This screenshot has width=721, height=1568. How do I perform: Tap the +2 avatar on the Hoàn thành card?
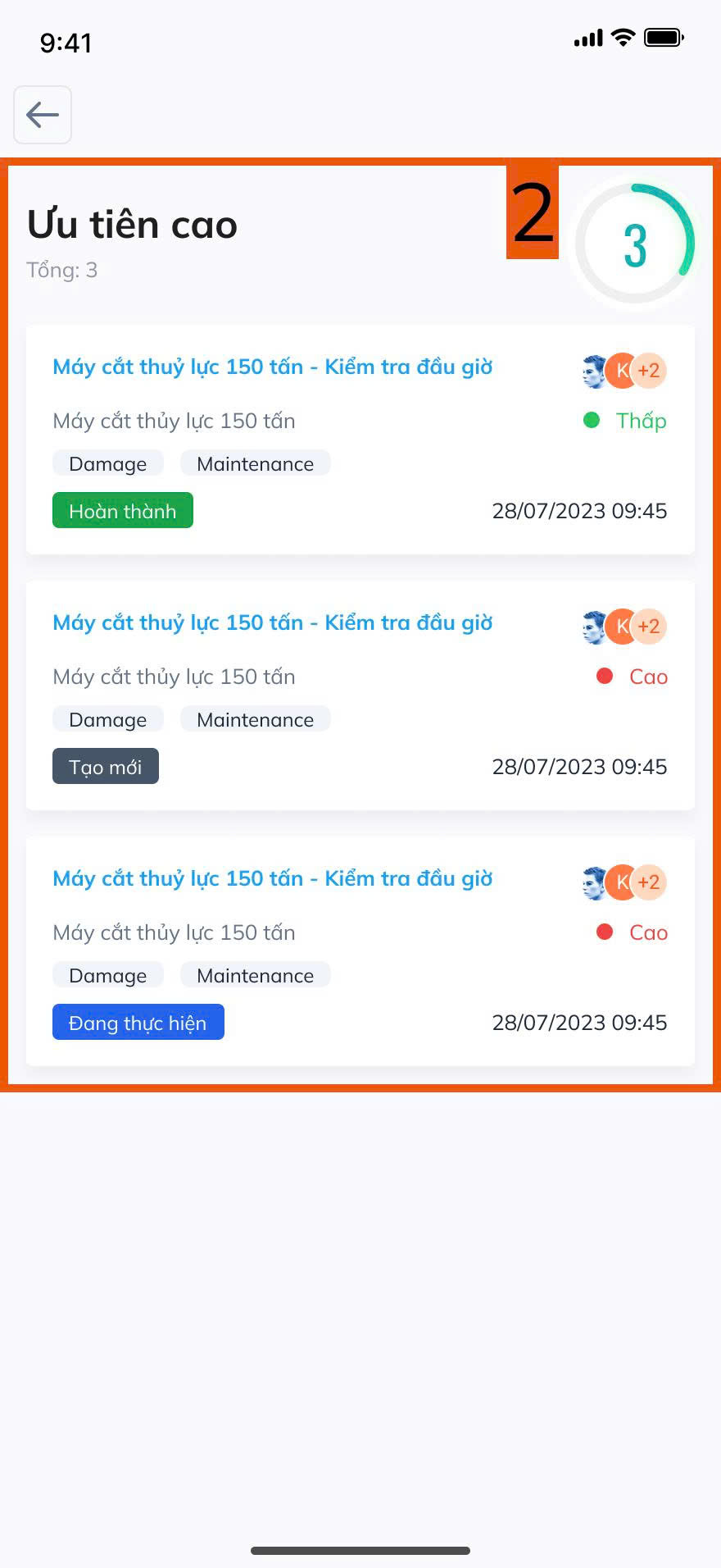[x=650, y=371]
